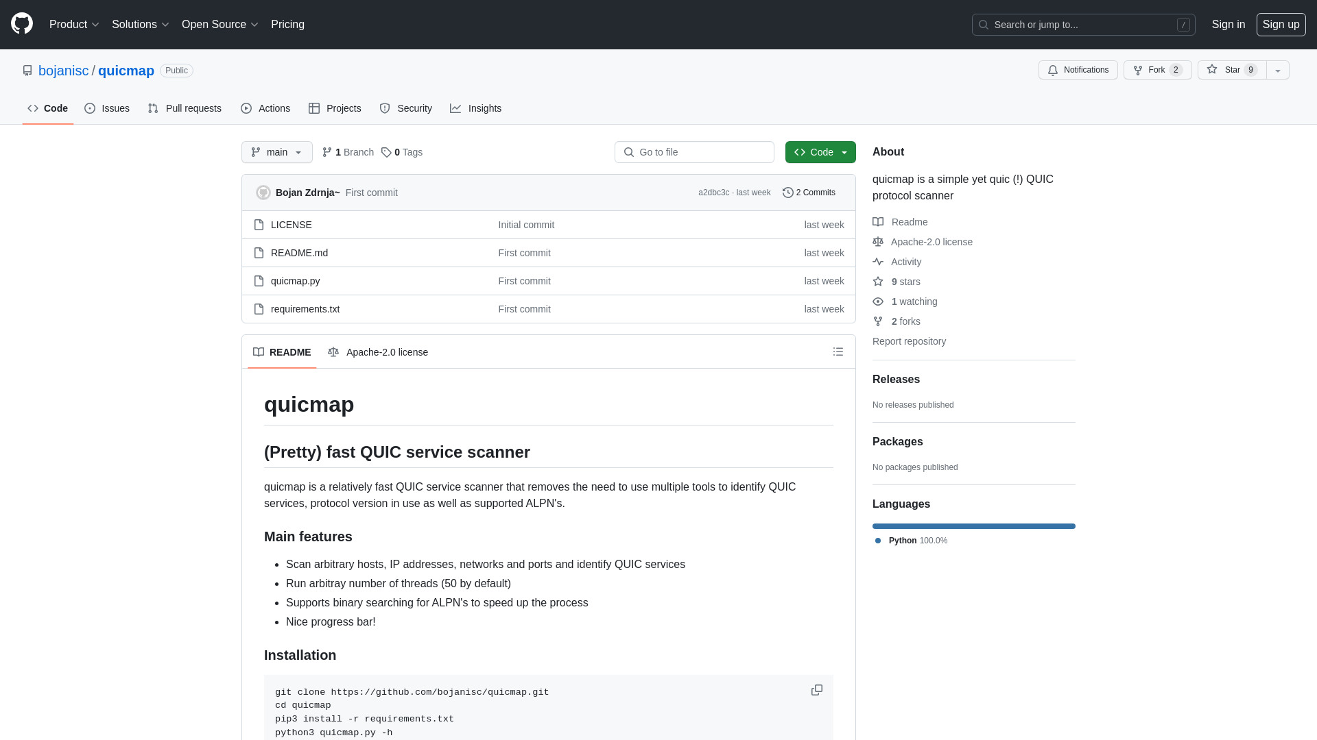Viewport: 1317px width, 740px height.
Task: Switch to the Code tab
Action: click(x=48, y=108)
